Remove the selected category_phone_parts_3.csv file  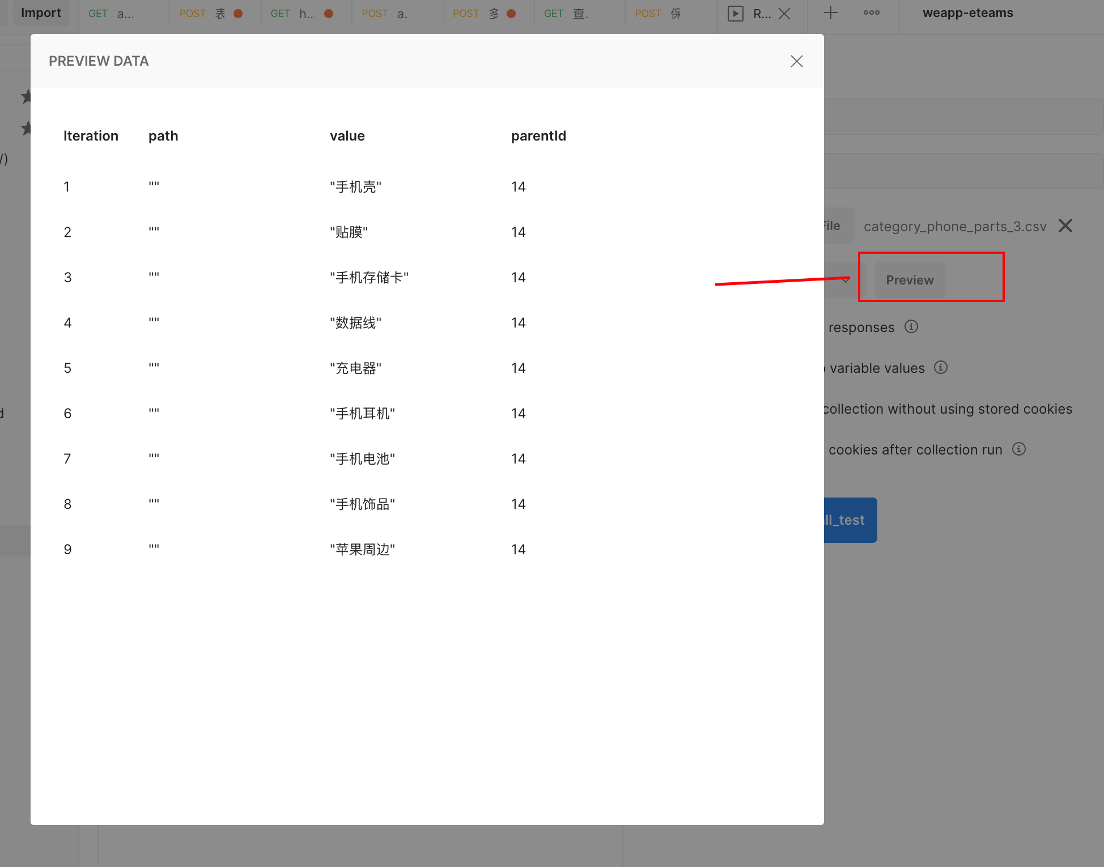click(1065, 226)
